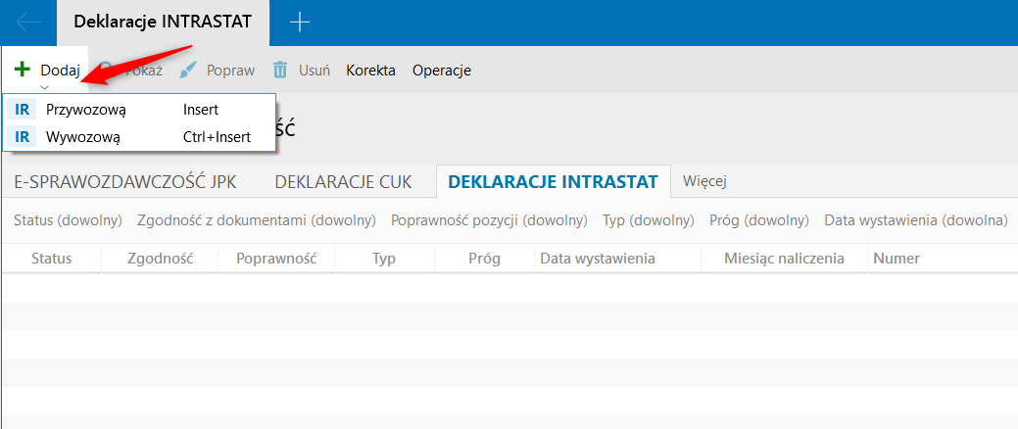Open a new tab with plus icon
1018x429 pixels.
[x=299, y=23]
